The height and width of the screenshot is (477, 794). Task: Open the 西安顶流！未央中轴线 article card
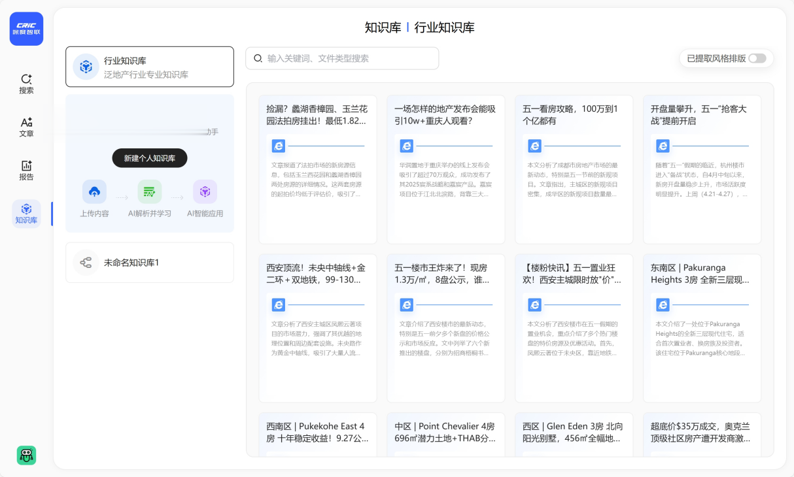[317, 328]
